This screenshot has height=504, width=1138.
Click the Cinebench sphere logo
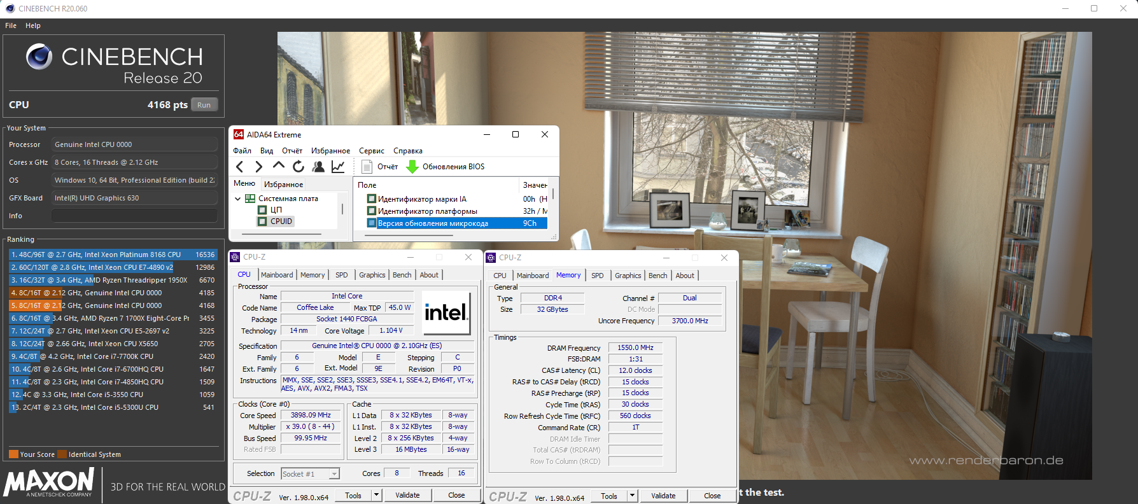click(x=39, y=57)
